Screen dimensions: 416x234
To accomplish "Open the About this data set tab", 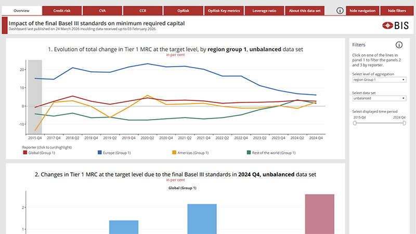I will pyautogui.click(x=305, y=10).
